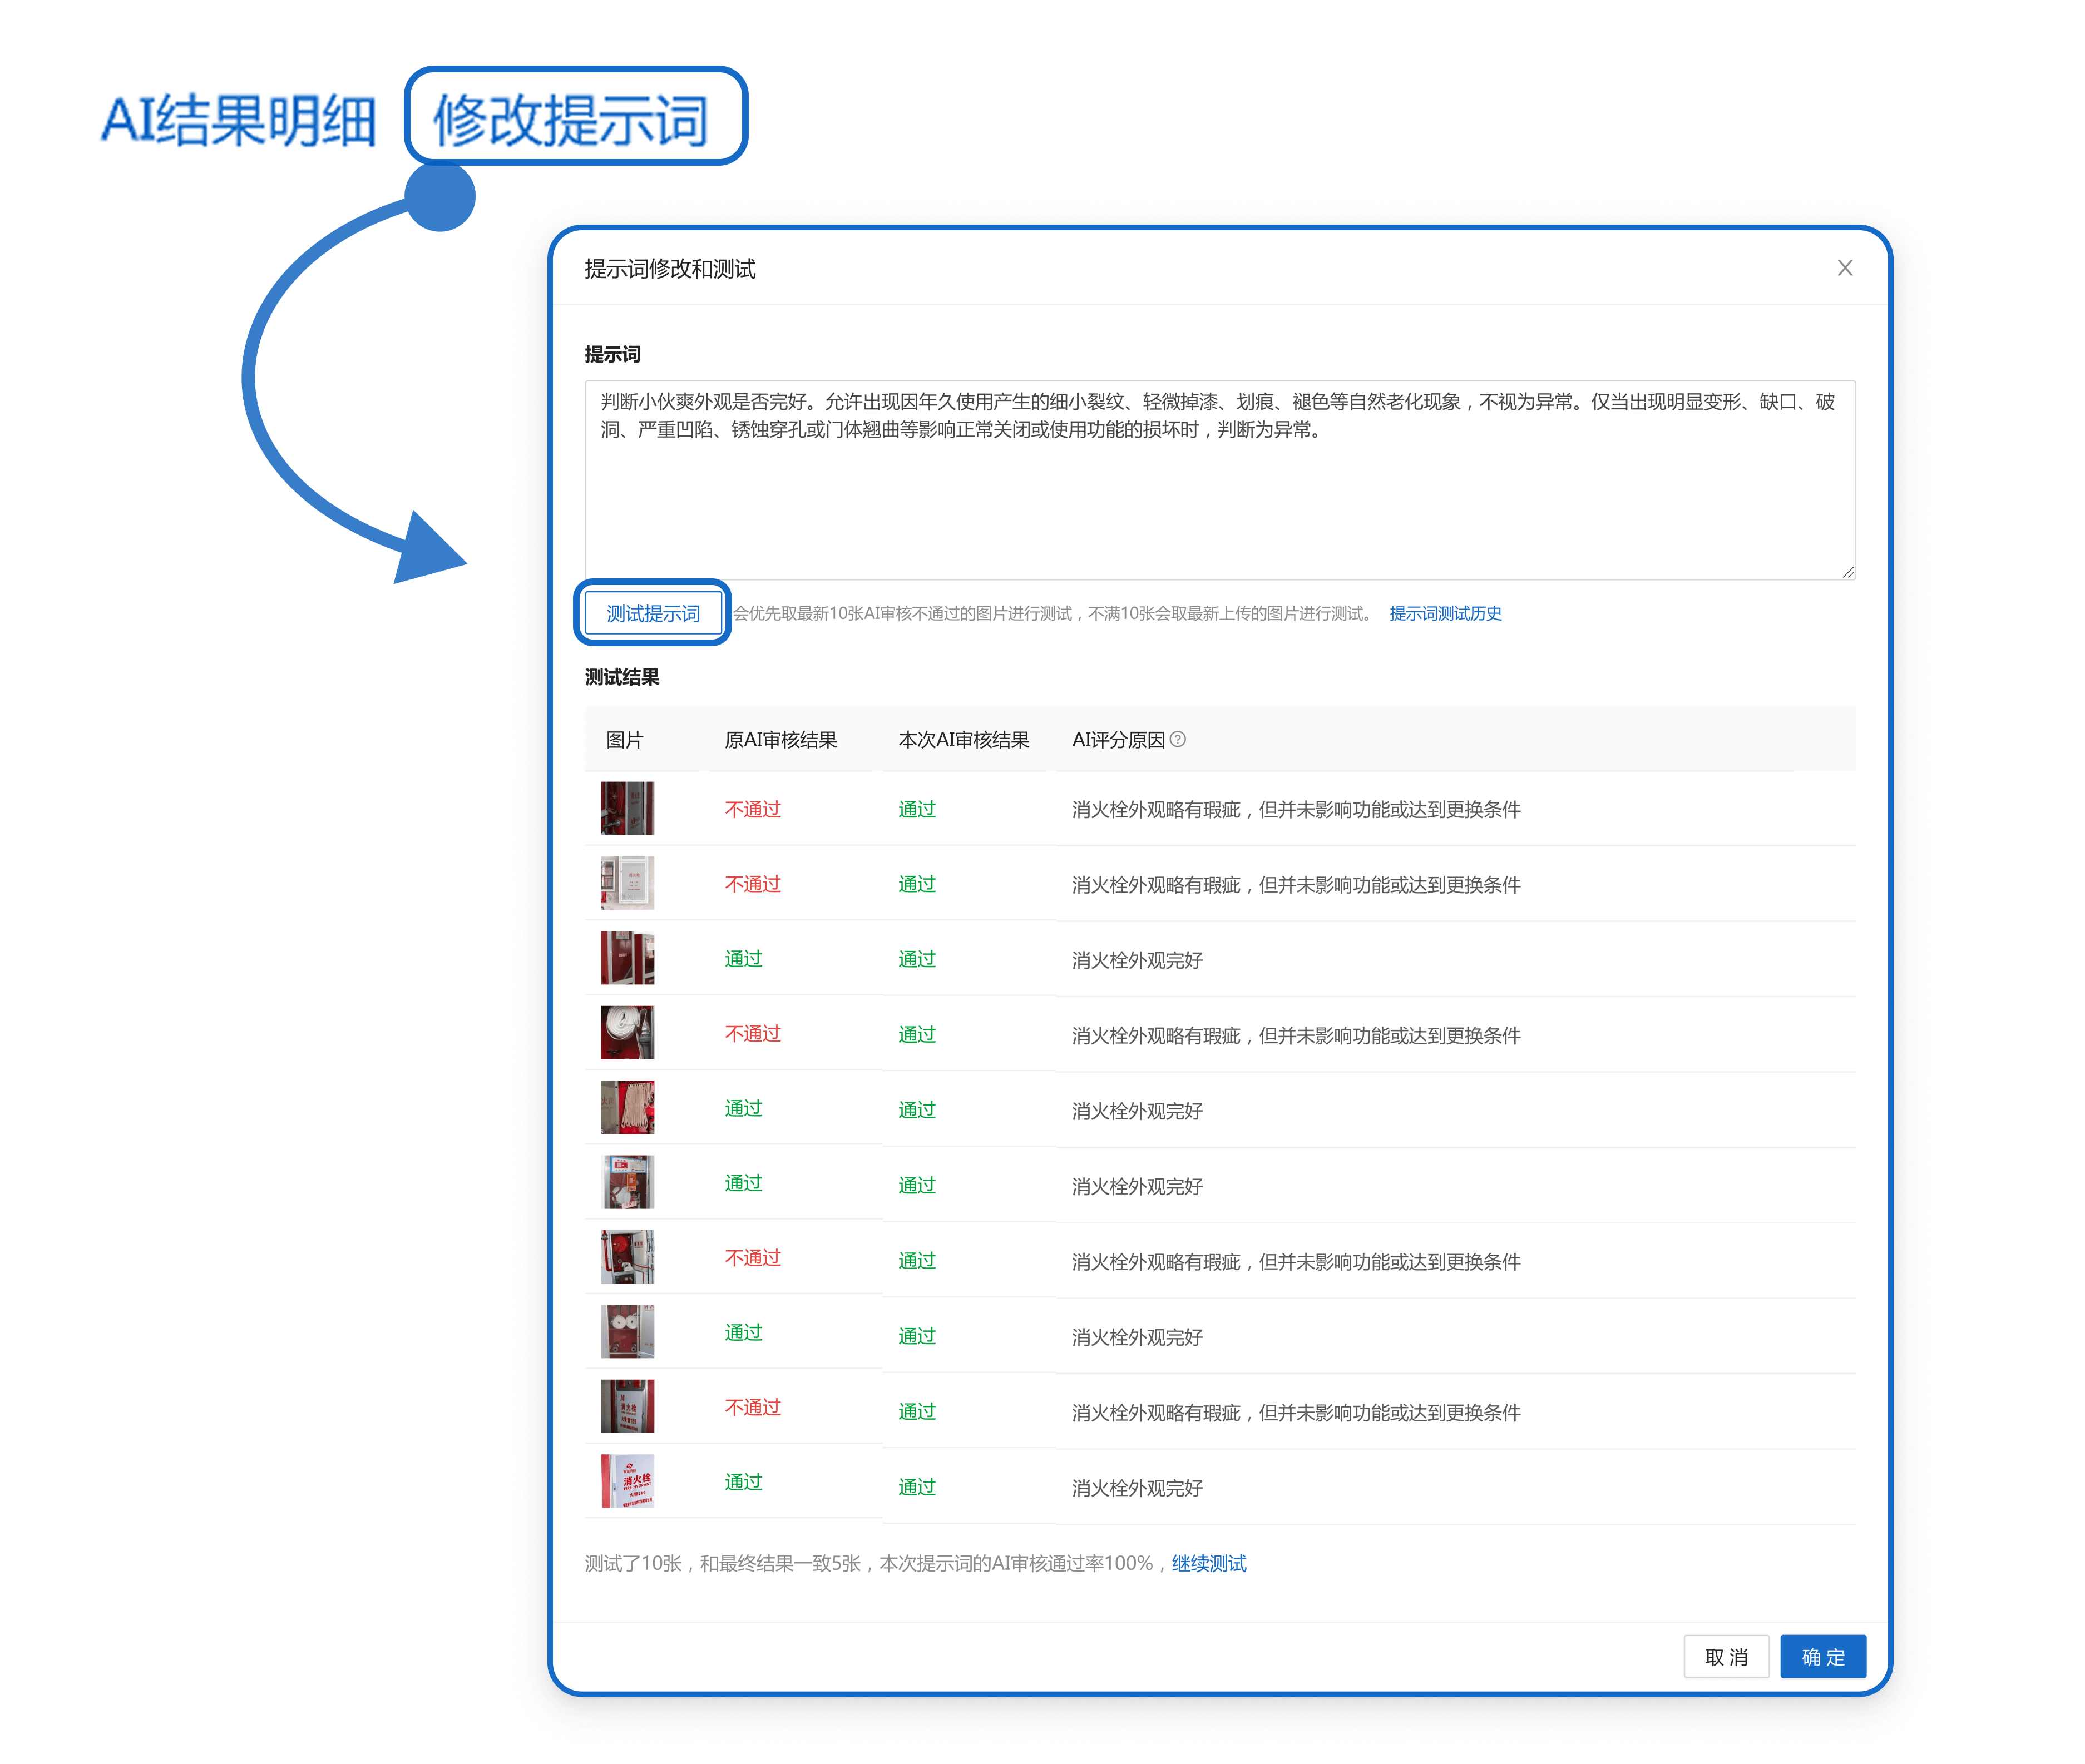This screenshot has height=1764, width=2085.
Task: Close the 提示词修改和测试 dialog
Action: click(1845, 268)
